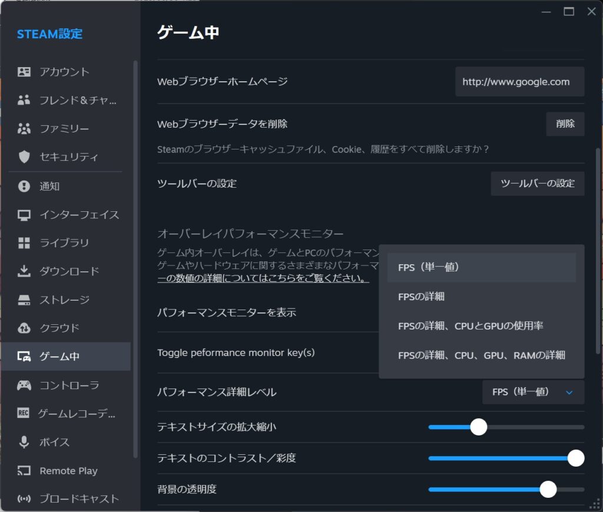Image resolution: width=603 pixels, height=512 pixels.
Task: Click the ライブラリ grid icon
Action: [x=24, y=243]
